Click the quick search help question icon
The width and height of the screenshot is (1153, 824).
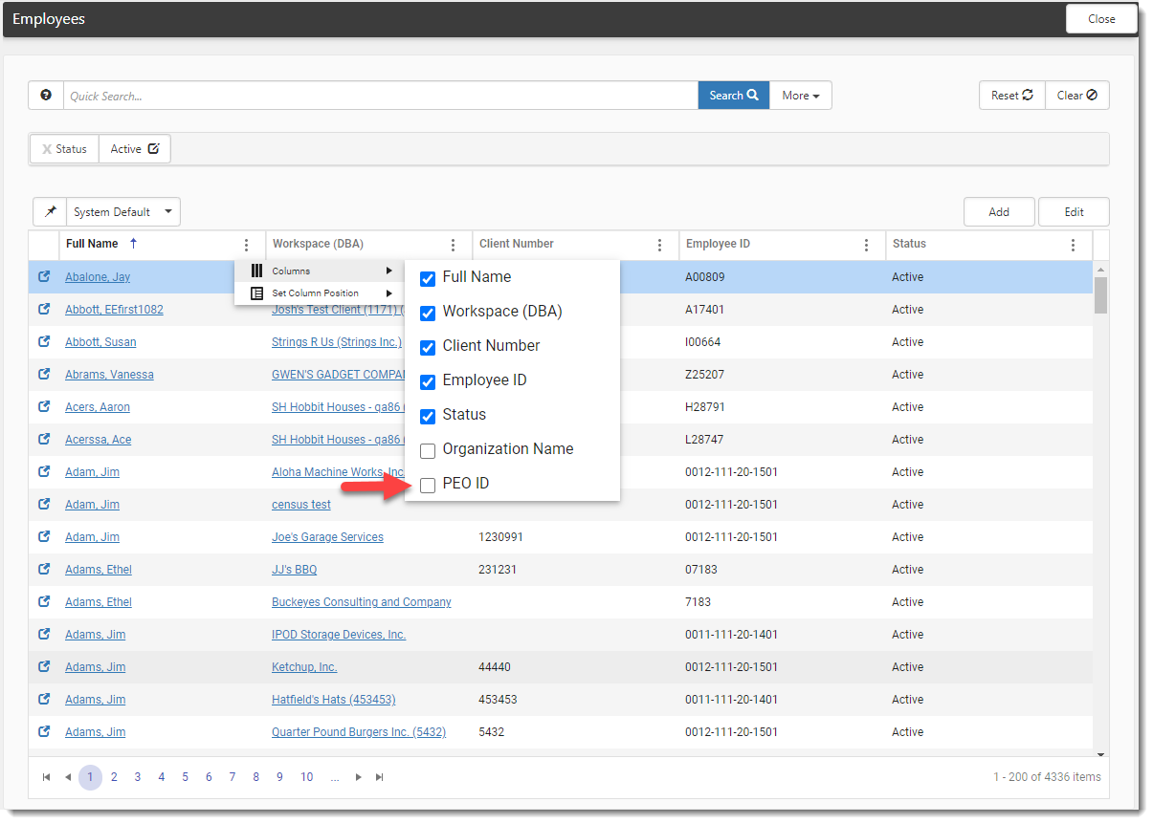(x=46, y=96)
